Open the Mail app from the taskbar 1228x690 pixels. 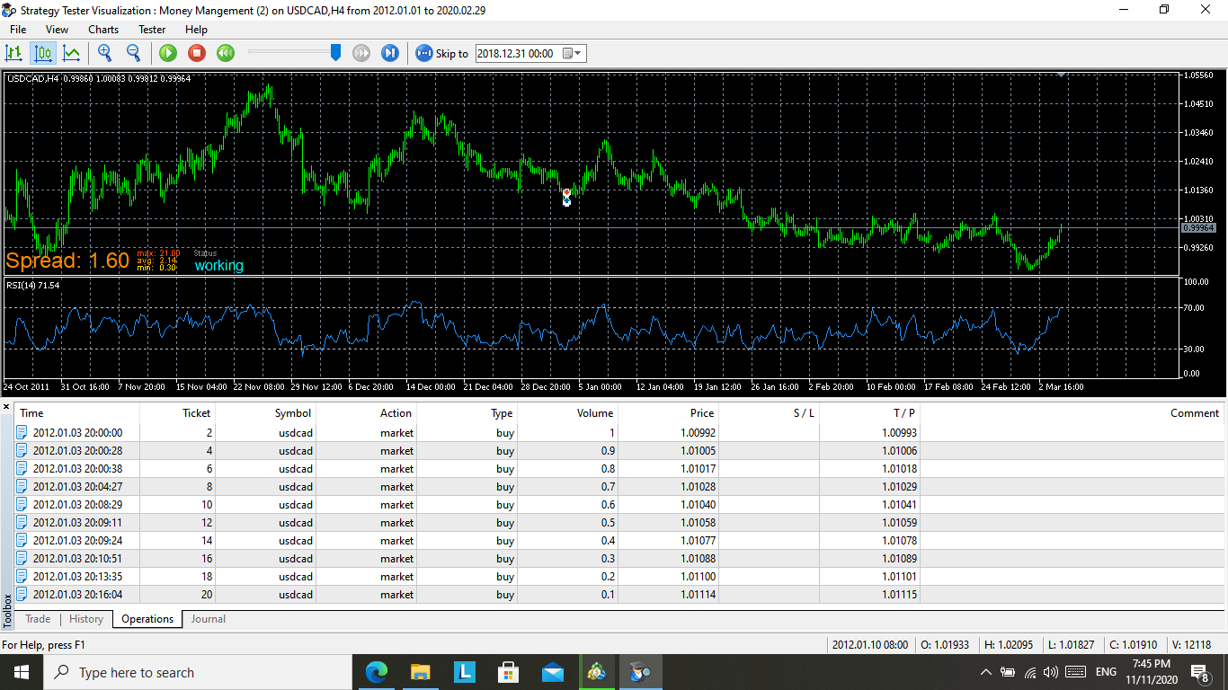tap(553, 672)
